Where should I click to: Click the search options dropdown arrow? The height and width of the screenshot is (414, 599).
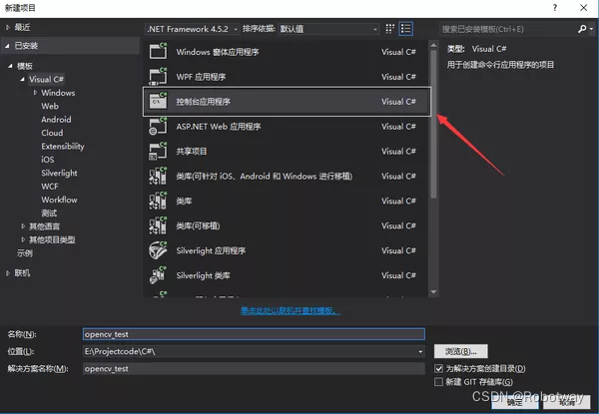[591, 29]
